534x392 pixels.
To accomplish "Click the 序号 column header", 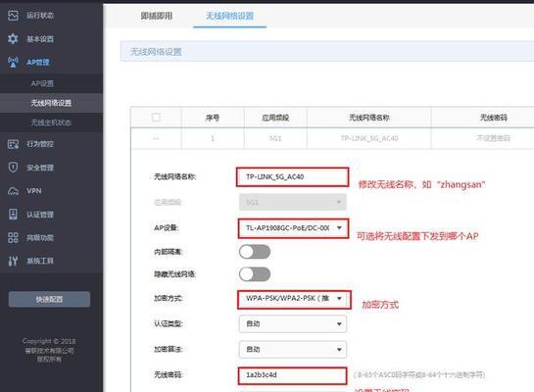I will pyautogui.click(x=213, y=118).
